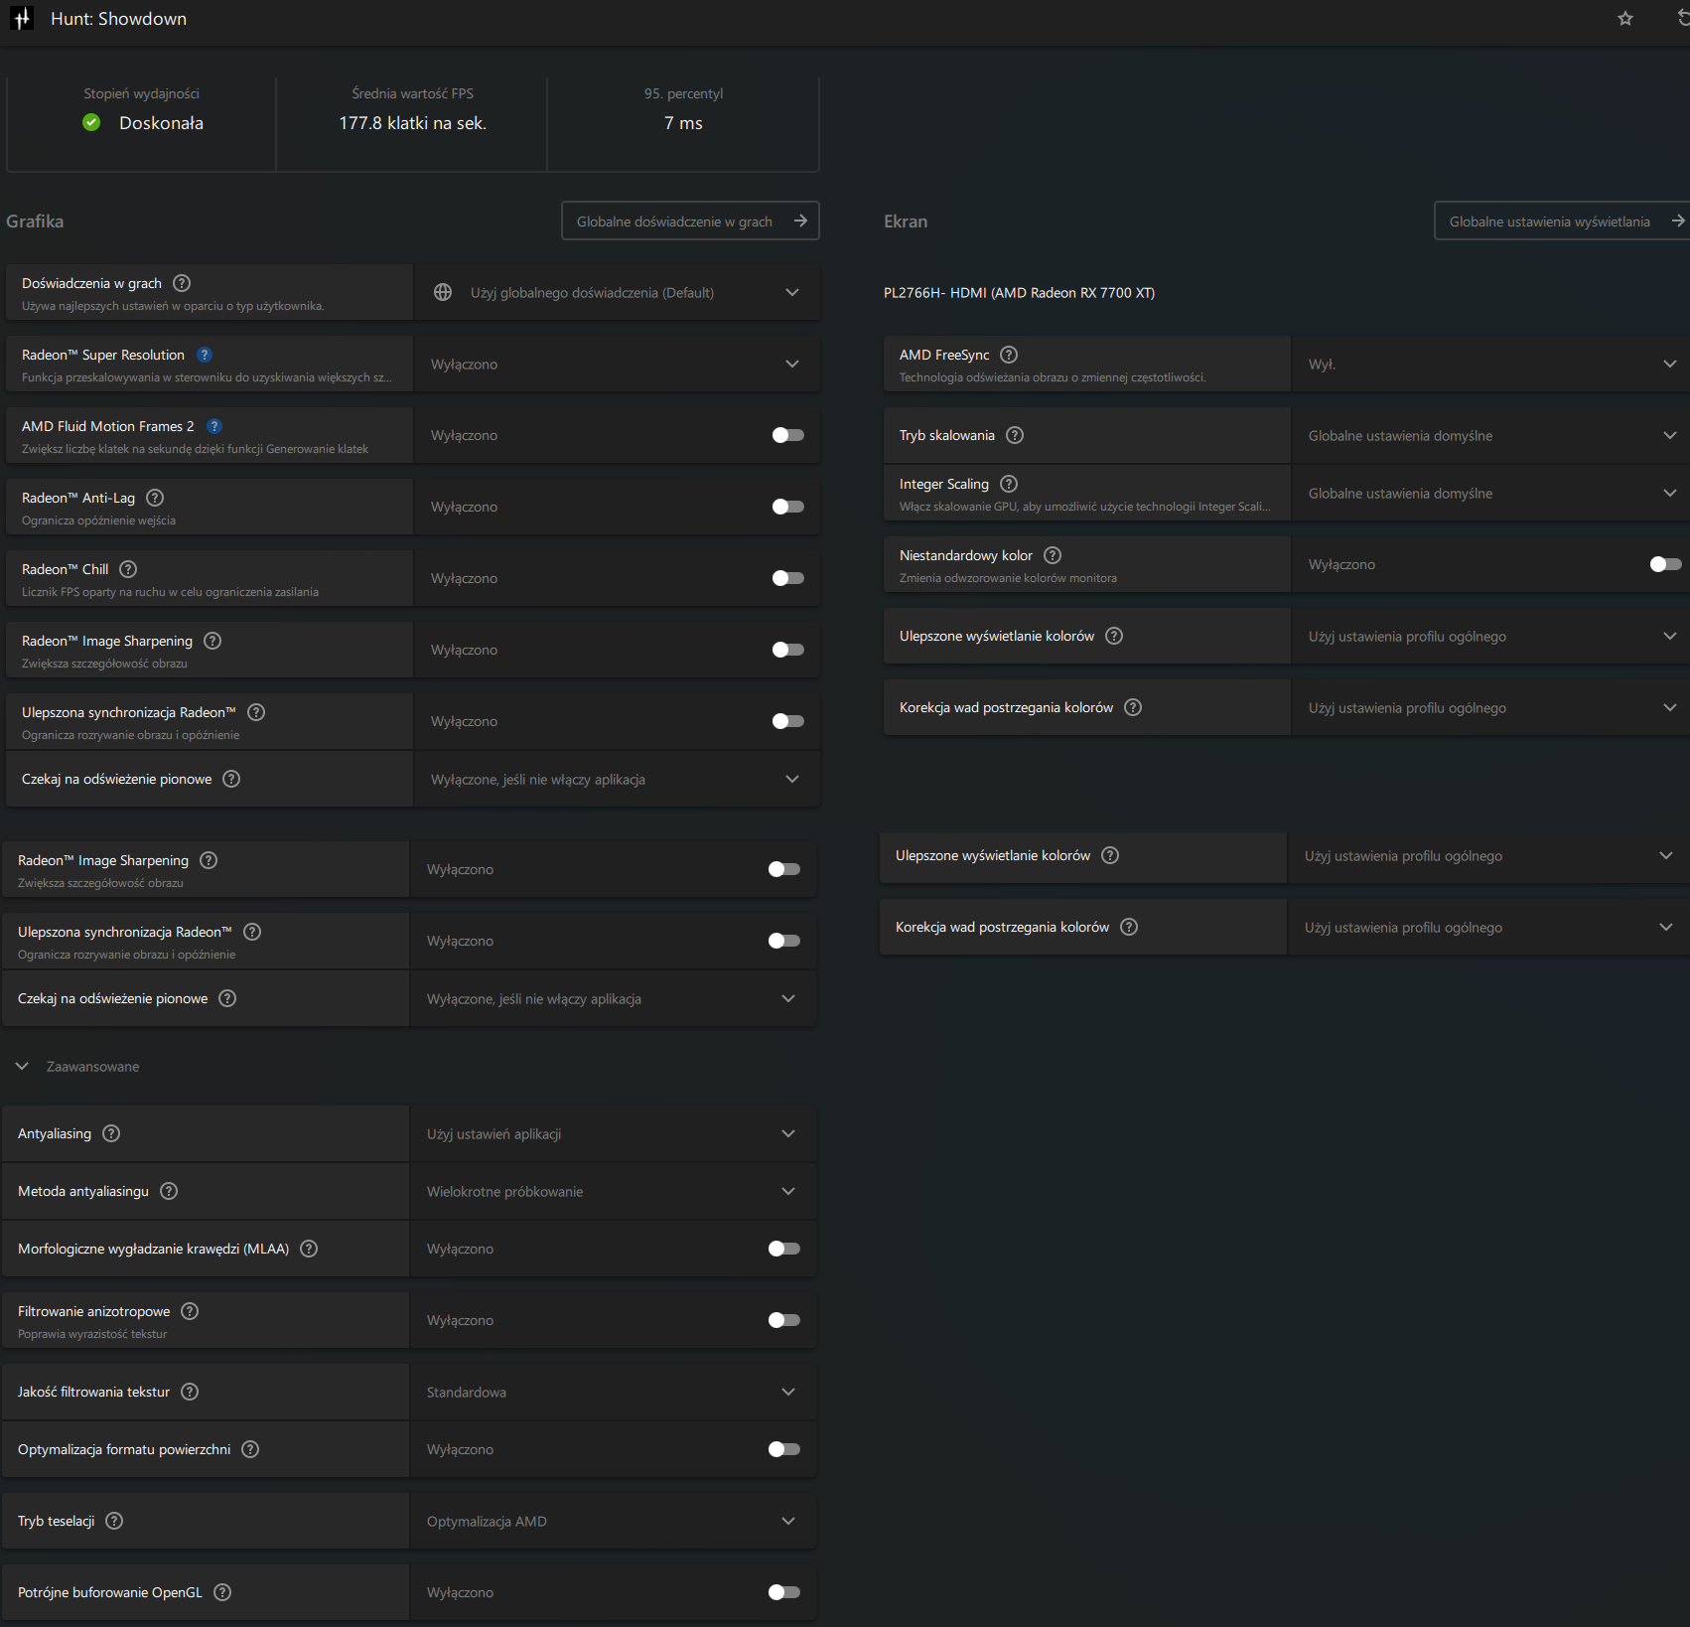This screenshot has height=1627, width=1690.
Task: Enable Potrójne buforowanie OpenGL toggle
Action: tap(783, 1592)
